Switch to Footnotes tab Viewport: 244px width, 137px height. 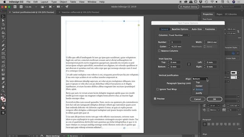pos(210,29)
